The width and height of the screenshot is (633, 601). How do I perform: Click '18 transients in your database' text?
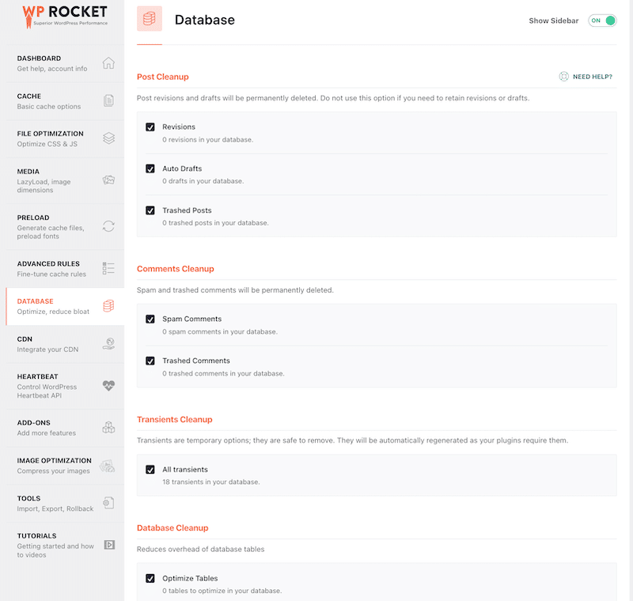pyautogui.click(x=210, y=482)
